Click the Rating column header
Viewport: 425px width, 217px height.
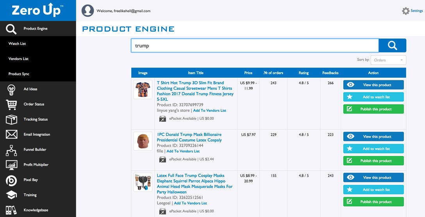coord(304,73)
